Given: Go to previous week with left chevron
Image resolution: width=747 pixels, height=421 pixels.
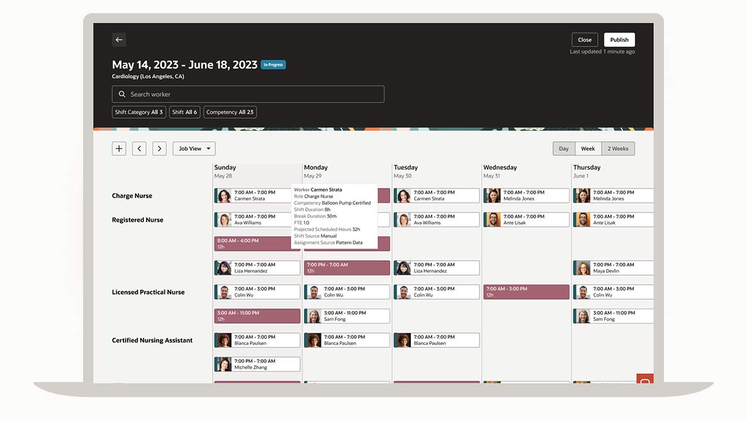Looking at the screenshot, I should [x=139, y=148].
